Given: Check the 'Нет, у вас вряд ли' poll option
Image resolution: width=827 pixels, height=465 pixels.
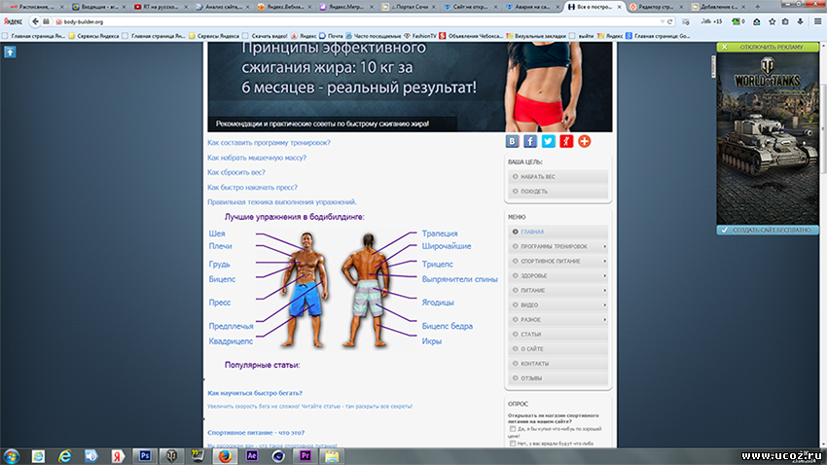Looking at the screenshot, I should (x=513, y=444).
